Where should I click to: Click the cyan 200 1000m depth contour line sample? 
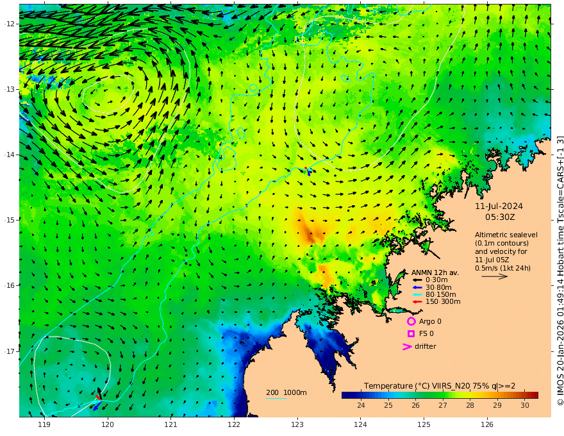pyautogui.click(x=276, y=398)
